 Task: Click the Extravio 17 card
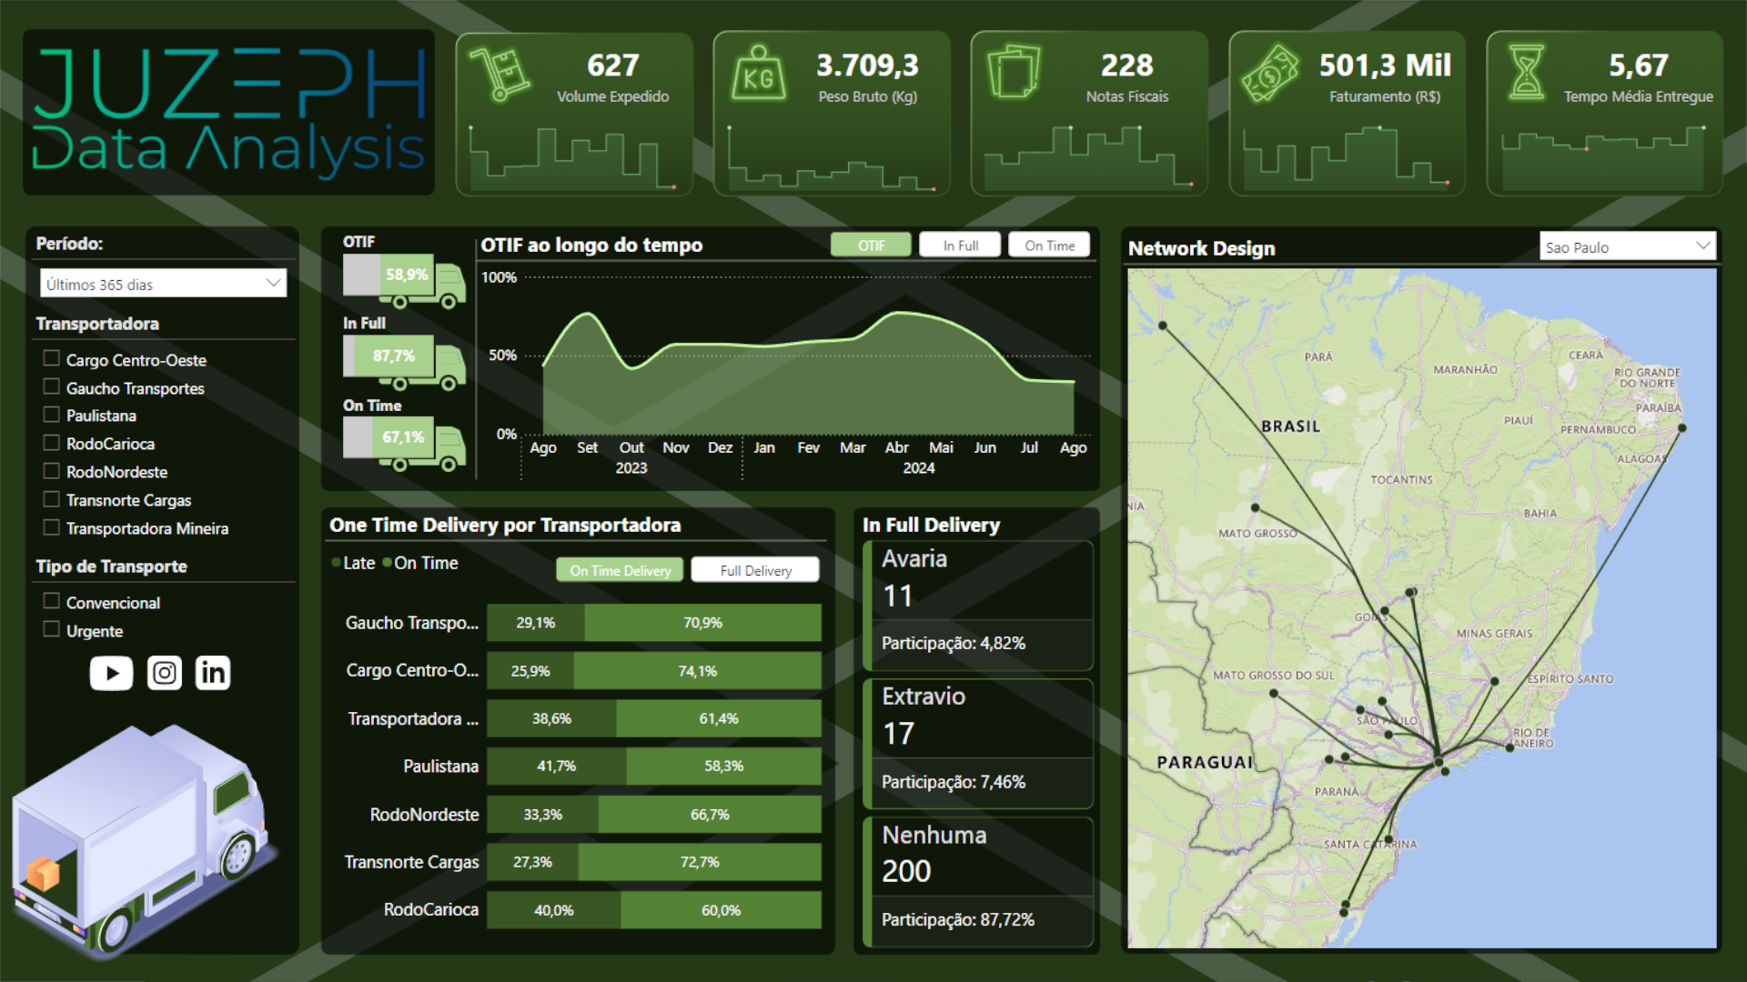[x=978, y=744]
